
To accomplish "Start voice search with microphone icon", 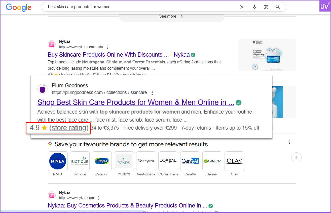I will pyautogui.click(x=254, y=7).
